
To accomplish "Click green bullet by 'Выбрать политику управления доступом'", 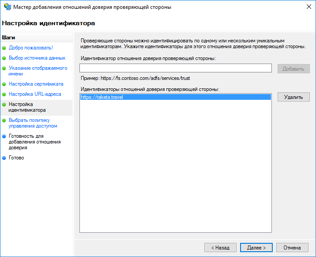I will (x=4, y=121).
